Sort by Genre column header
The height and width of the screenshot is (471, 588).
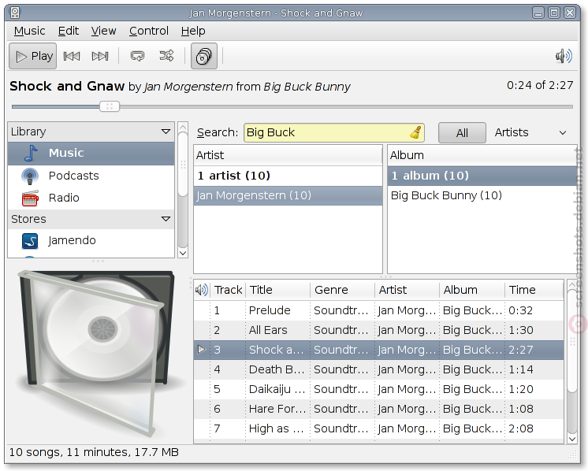[342, 290]
